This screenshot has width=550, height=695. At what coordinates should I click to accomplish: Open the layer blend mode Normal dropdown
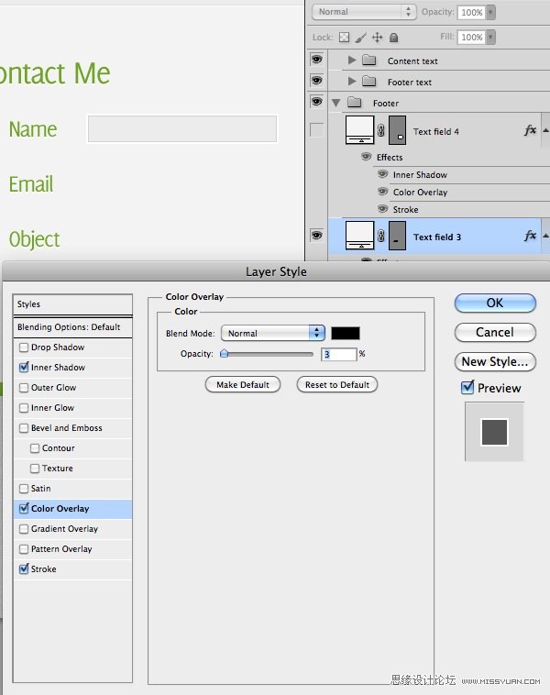click(x=363, y=12)
